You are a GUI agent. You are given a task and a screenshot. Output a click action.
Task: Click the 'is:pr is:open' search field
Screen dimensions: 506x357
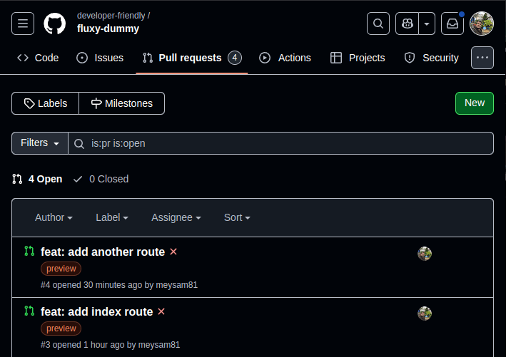pos(285,143)
